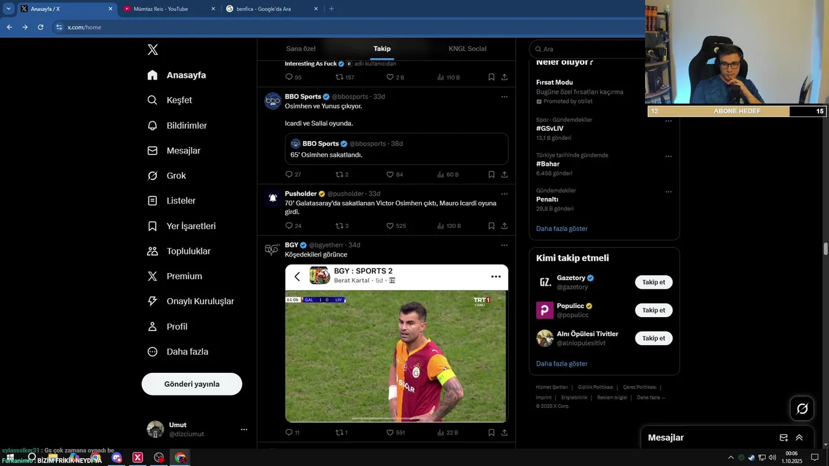The image size is (829, 466).
Task: Share the Pusholder tweet
Action: pos(504,226)
